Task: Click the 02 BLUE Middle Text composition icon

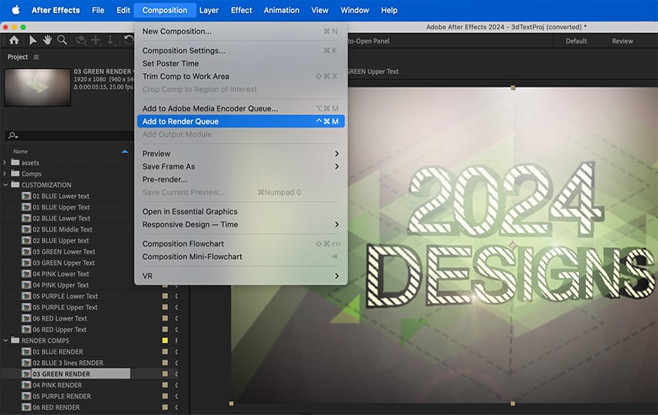Action: coord(26,229)
